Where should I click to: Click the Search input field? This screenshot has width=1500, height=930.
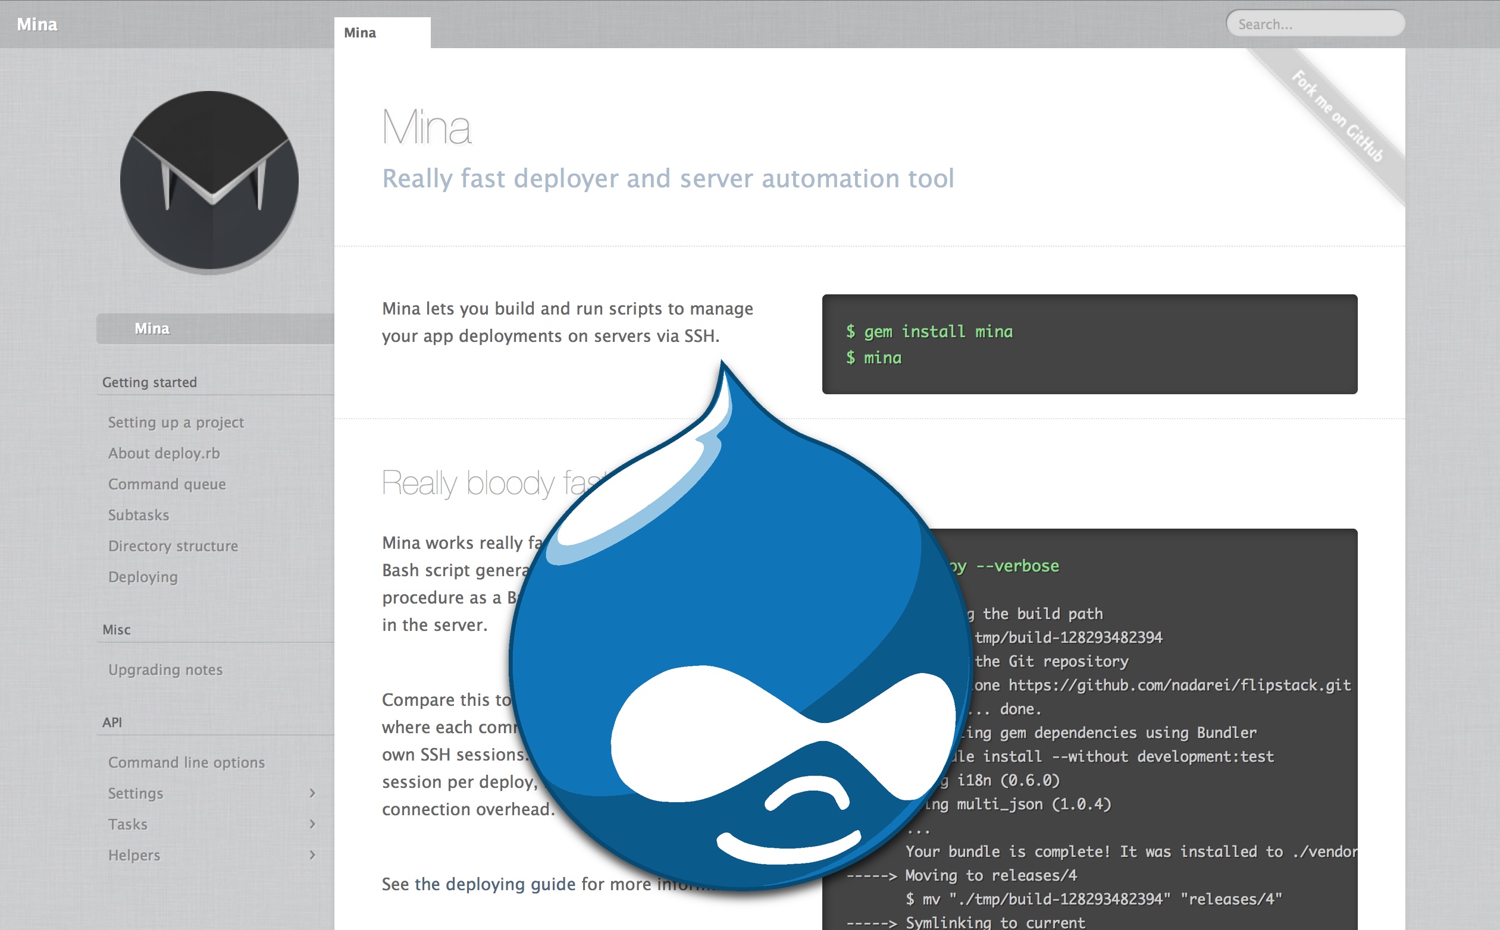point(1316,24)
